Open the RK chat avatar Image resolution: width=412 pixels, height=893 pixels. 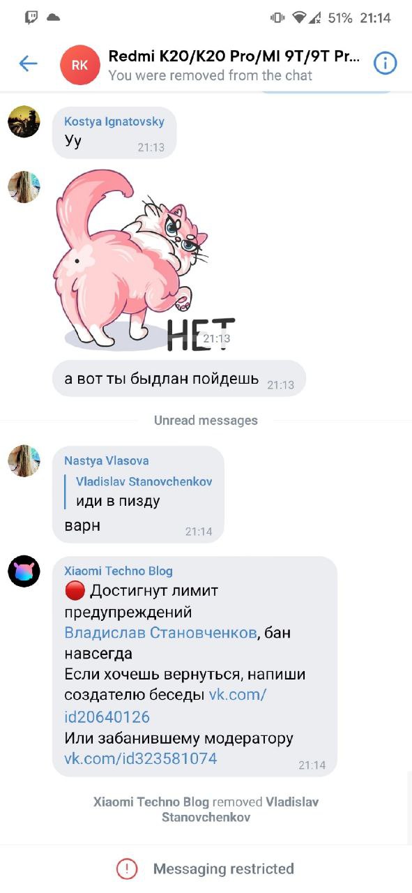(x=79, y=65)
